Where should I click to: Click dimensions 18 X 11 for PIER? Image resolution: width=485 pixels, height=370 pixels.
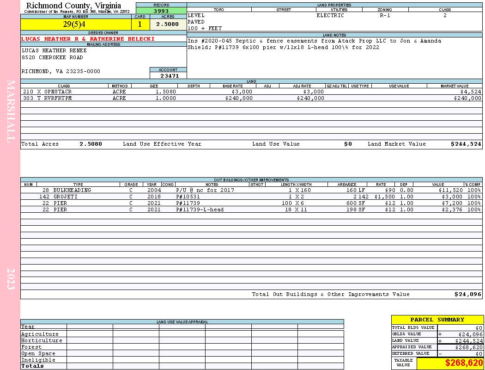tap(296, 210)
